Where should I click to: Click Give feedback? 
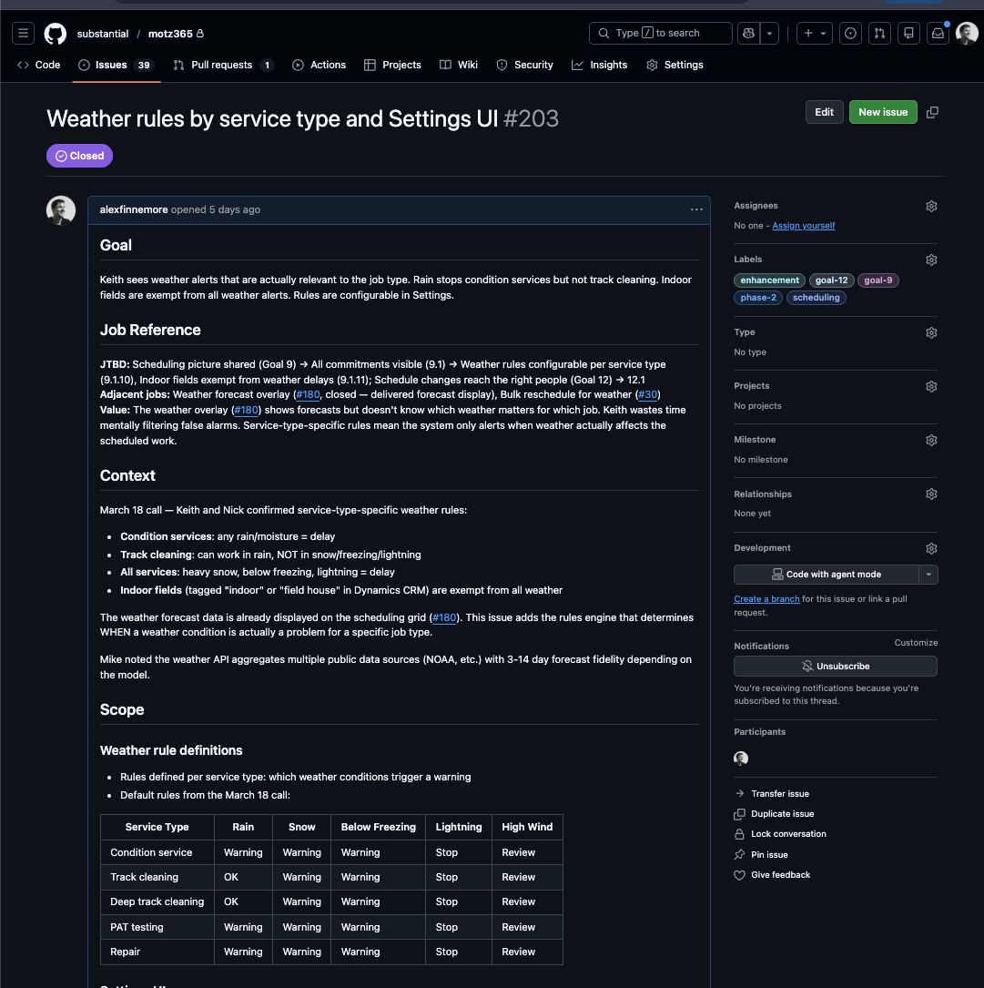click(772, 874)
